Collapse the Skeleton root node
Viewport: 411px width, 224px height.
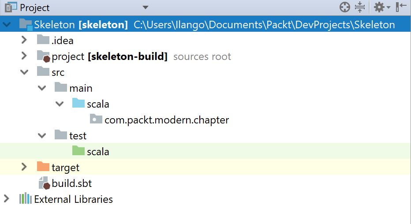6,25
